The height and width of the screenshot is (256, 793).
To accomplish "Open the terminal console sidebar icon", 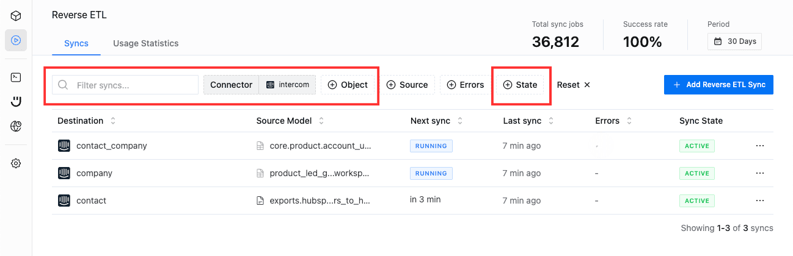I will tap(16, 77).
